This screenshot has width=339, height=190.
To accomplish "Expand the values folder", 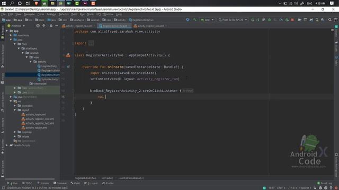I will coord(15,136).
